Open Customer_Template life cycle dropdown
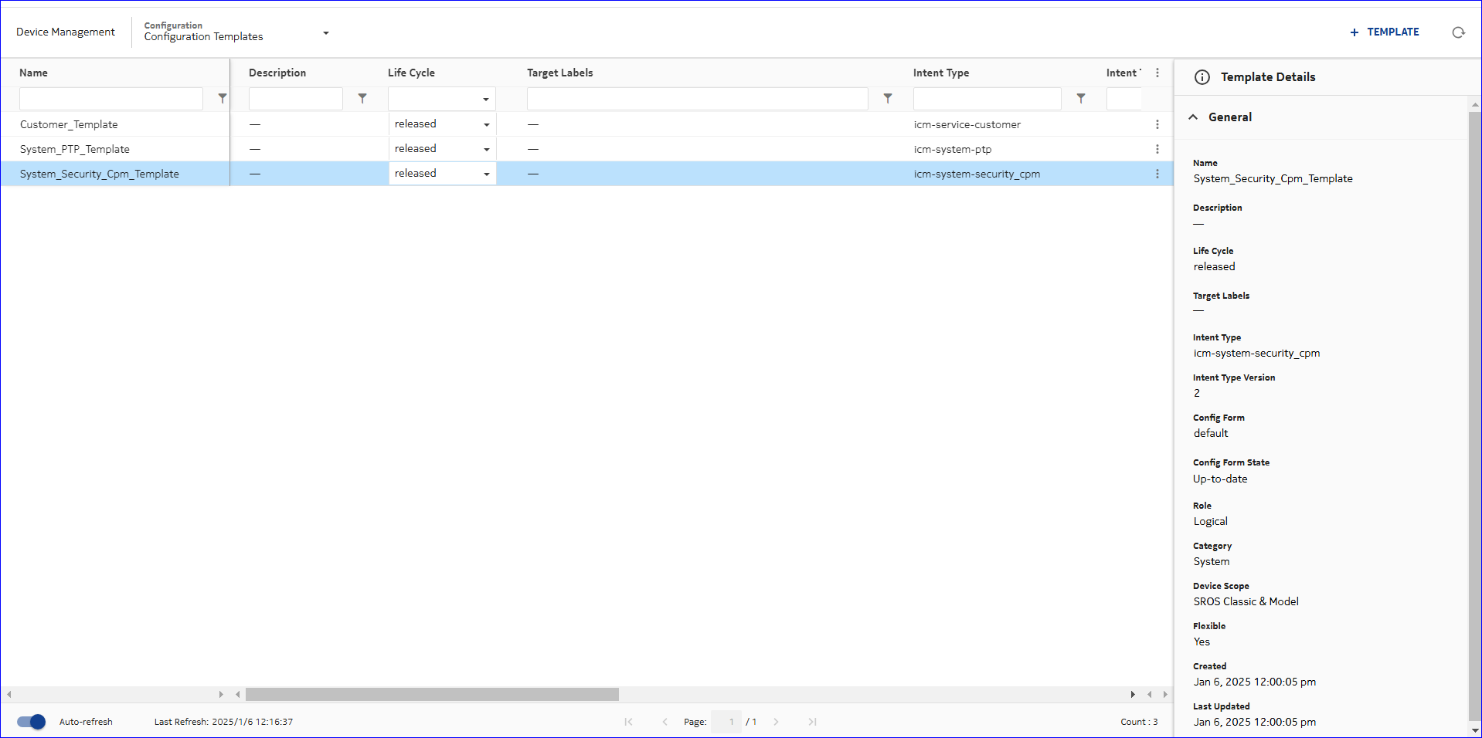1482x738 pixels. tap(486, 124)
